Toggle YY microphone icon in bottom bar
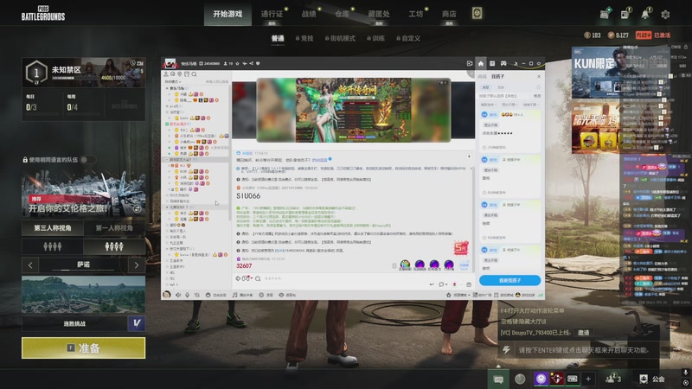692x389 pixels. point(187,295)
